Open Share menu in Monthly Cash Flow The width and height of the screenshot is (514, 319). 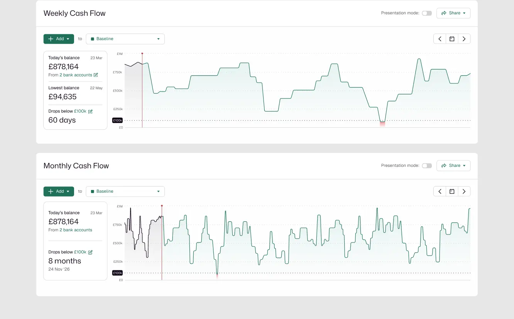[x=453, y=166]
